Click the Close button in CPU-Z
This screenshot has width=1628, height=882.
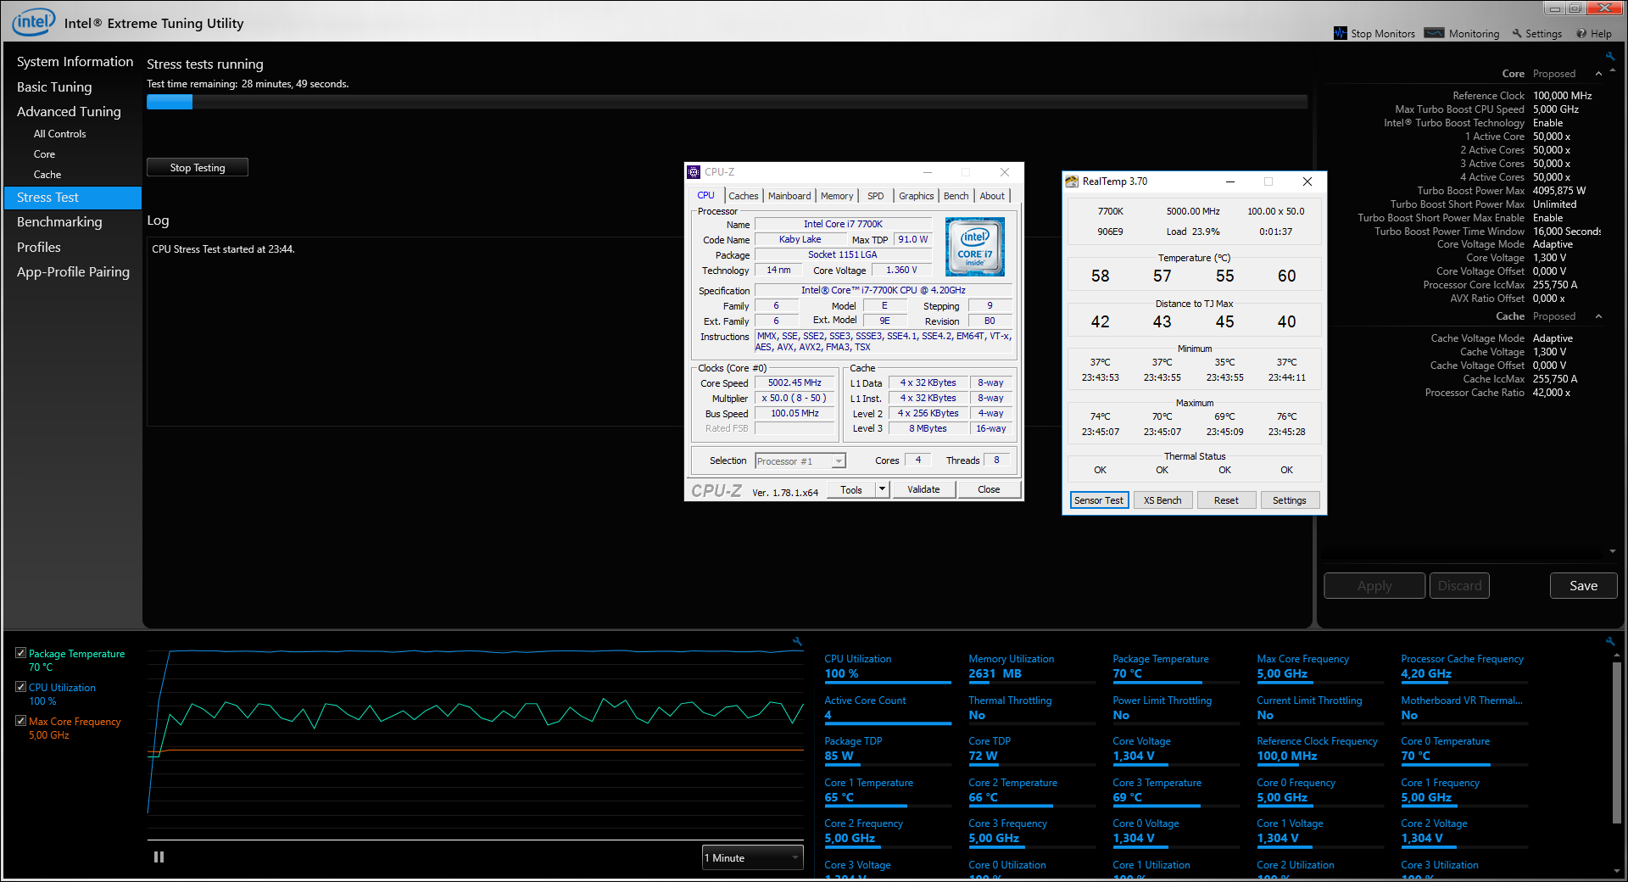(989, 489)
